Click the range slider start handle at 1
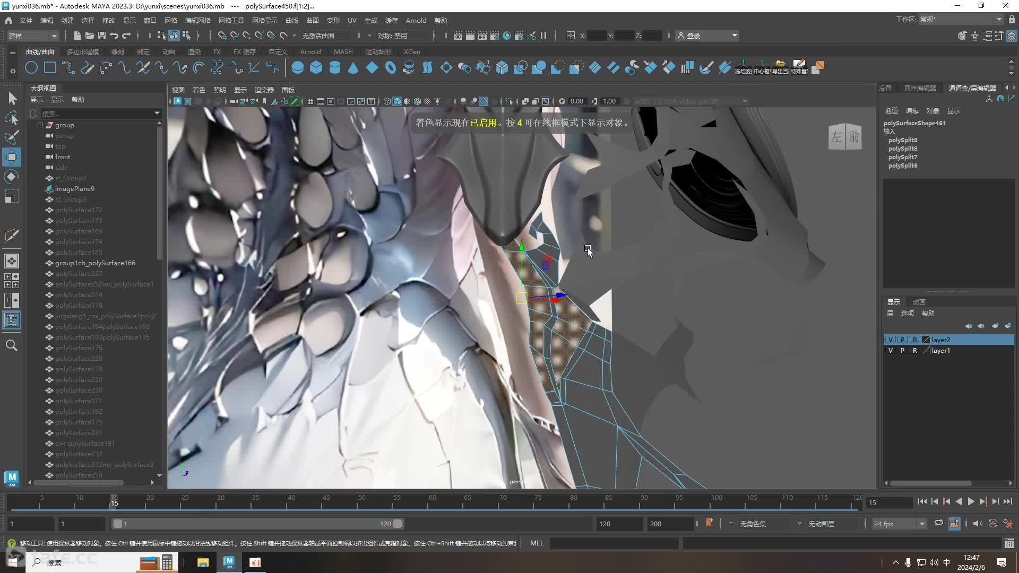1019x573 pixels. pyautogui.click(x=118, y=524)
